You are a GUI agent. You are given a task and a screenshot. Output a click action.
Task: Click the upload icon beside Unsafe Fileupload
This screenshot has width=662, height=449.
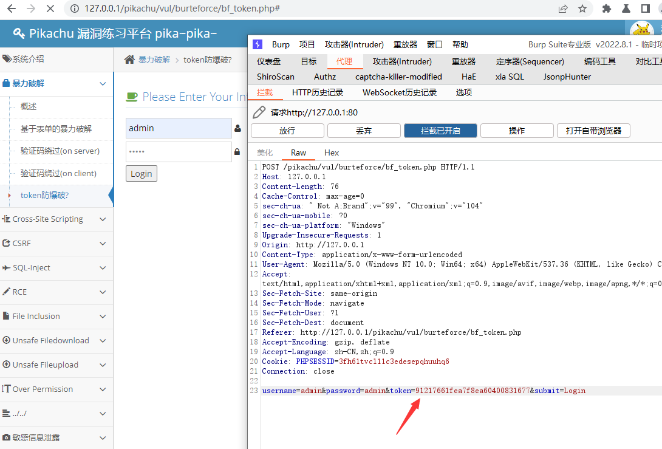point(6,365)
